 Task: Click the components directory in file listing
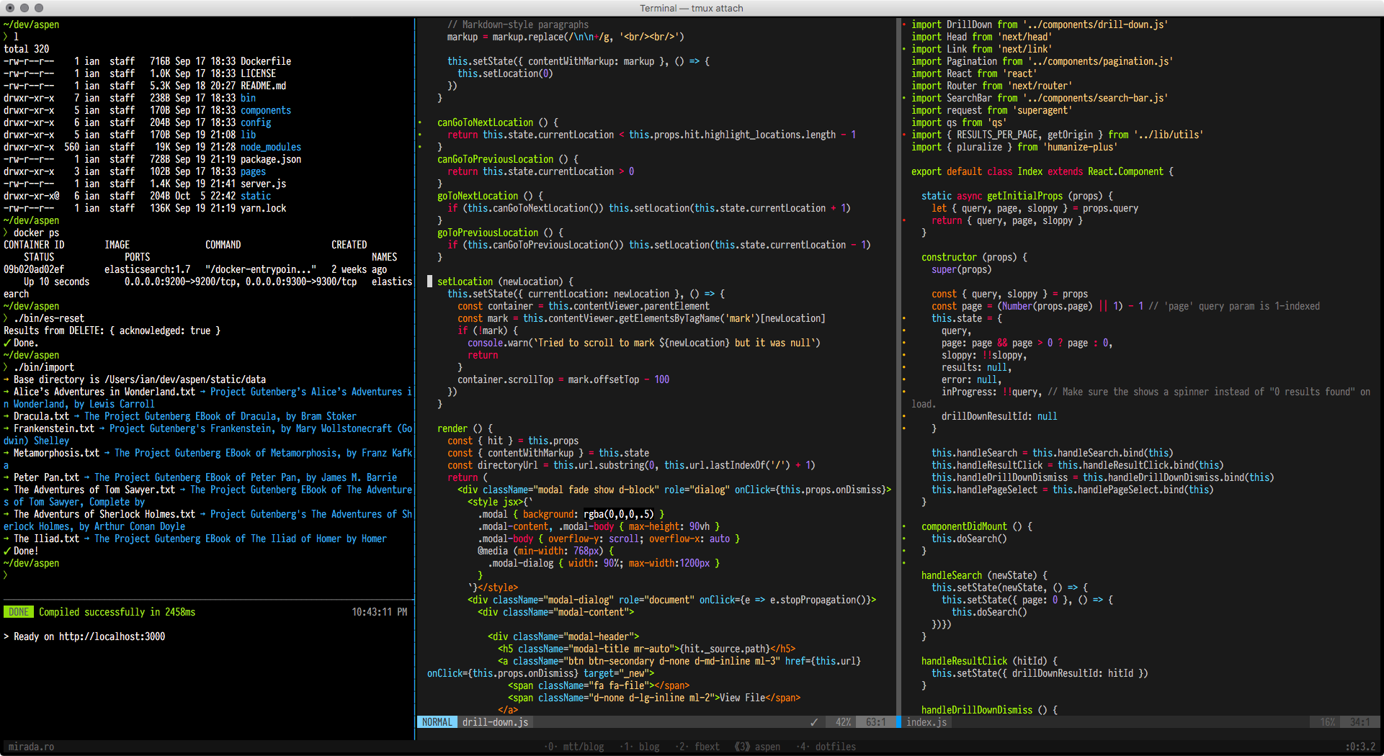tap(265, 110)
